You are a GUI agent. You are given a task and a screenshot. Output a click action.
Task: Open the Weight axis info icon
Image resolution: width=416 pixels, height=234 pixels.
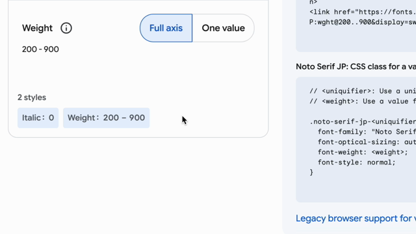click(66, 28)
